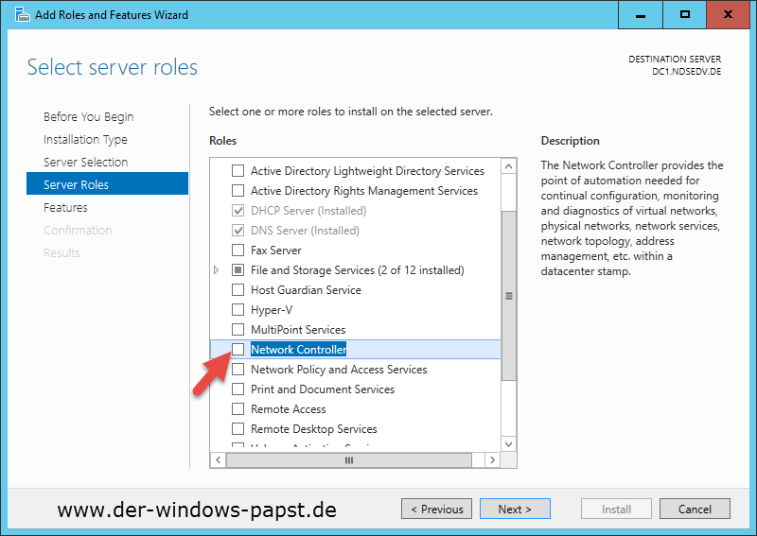The height and width of the screenshot is (536, 757).
Task: Enable the Hyper-V role checkbox
Action: click(238, 310)
